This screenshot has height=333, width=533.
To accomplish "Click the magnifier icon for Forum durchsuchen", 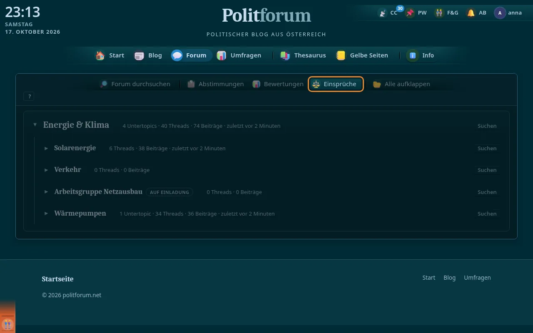I will click(x=104, y=84).
